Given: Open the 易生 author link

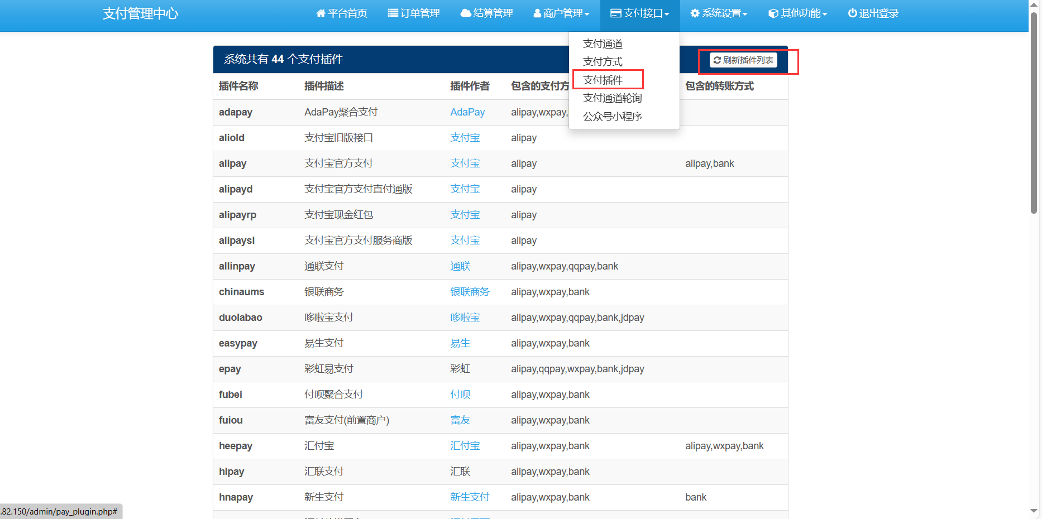Looking at the screenshot, I should (460, 343).
